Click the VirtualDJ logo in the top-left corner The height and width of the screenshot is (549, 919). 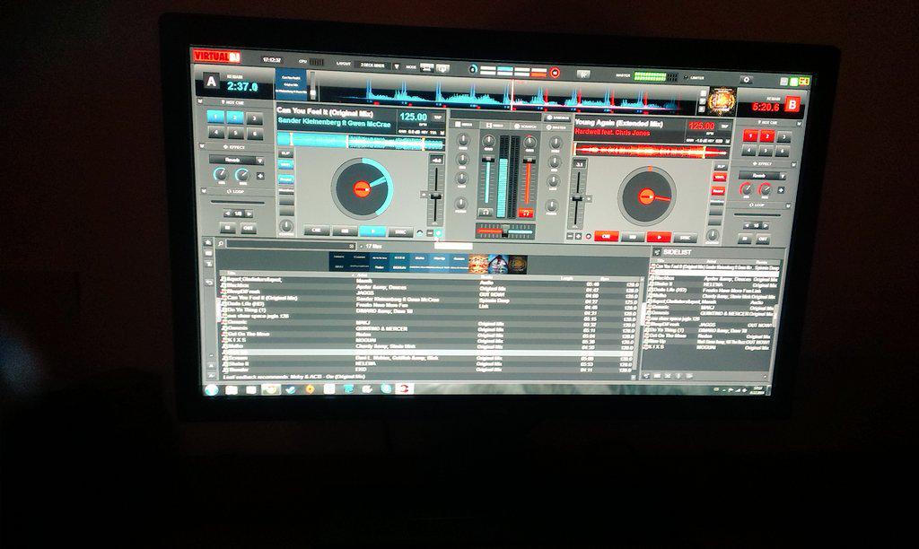(215, 55)
